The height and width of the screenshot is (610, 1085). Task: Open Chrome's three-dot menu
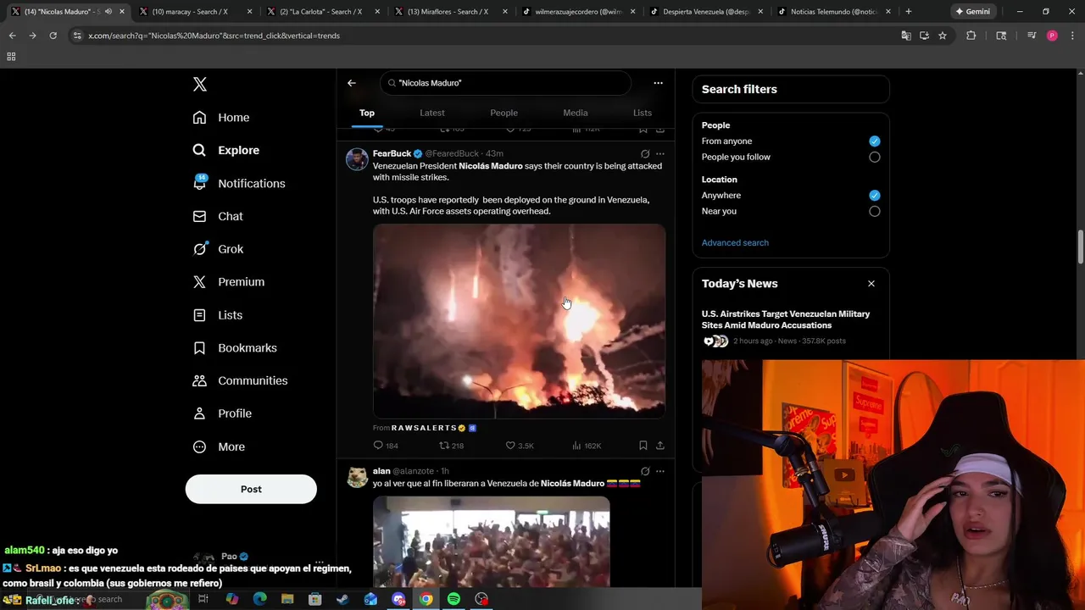point(1071,36)
